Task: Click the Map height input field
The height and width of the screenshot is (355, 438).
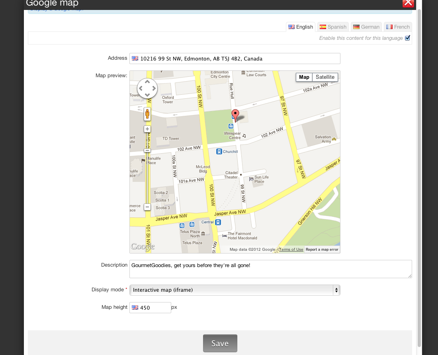Action: 150,308
